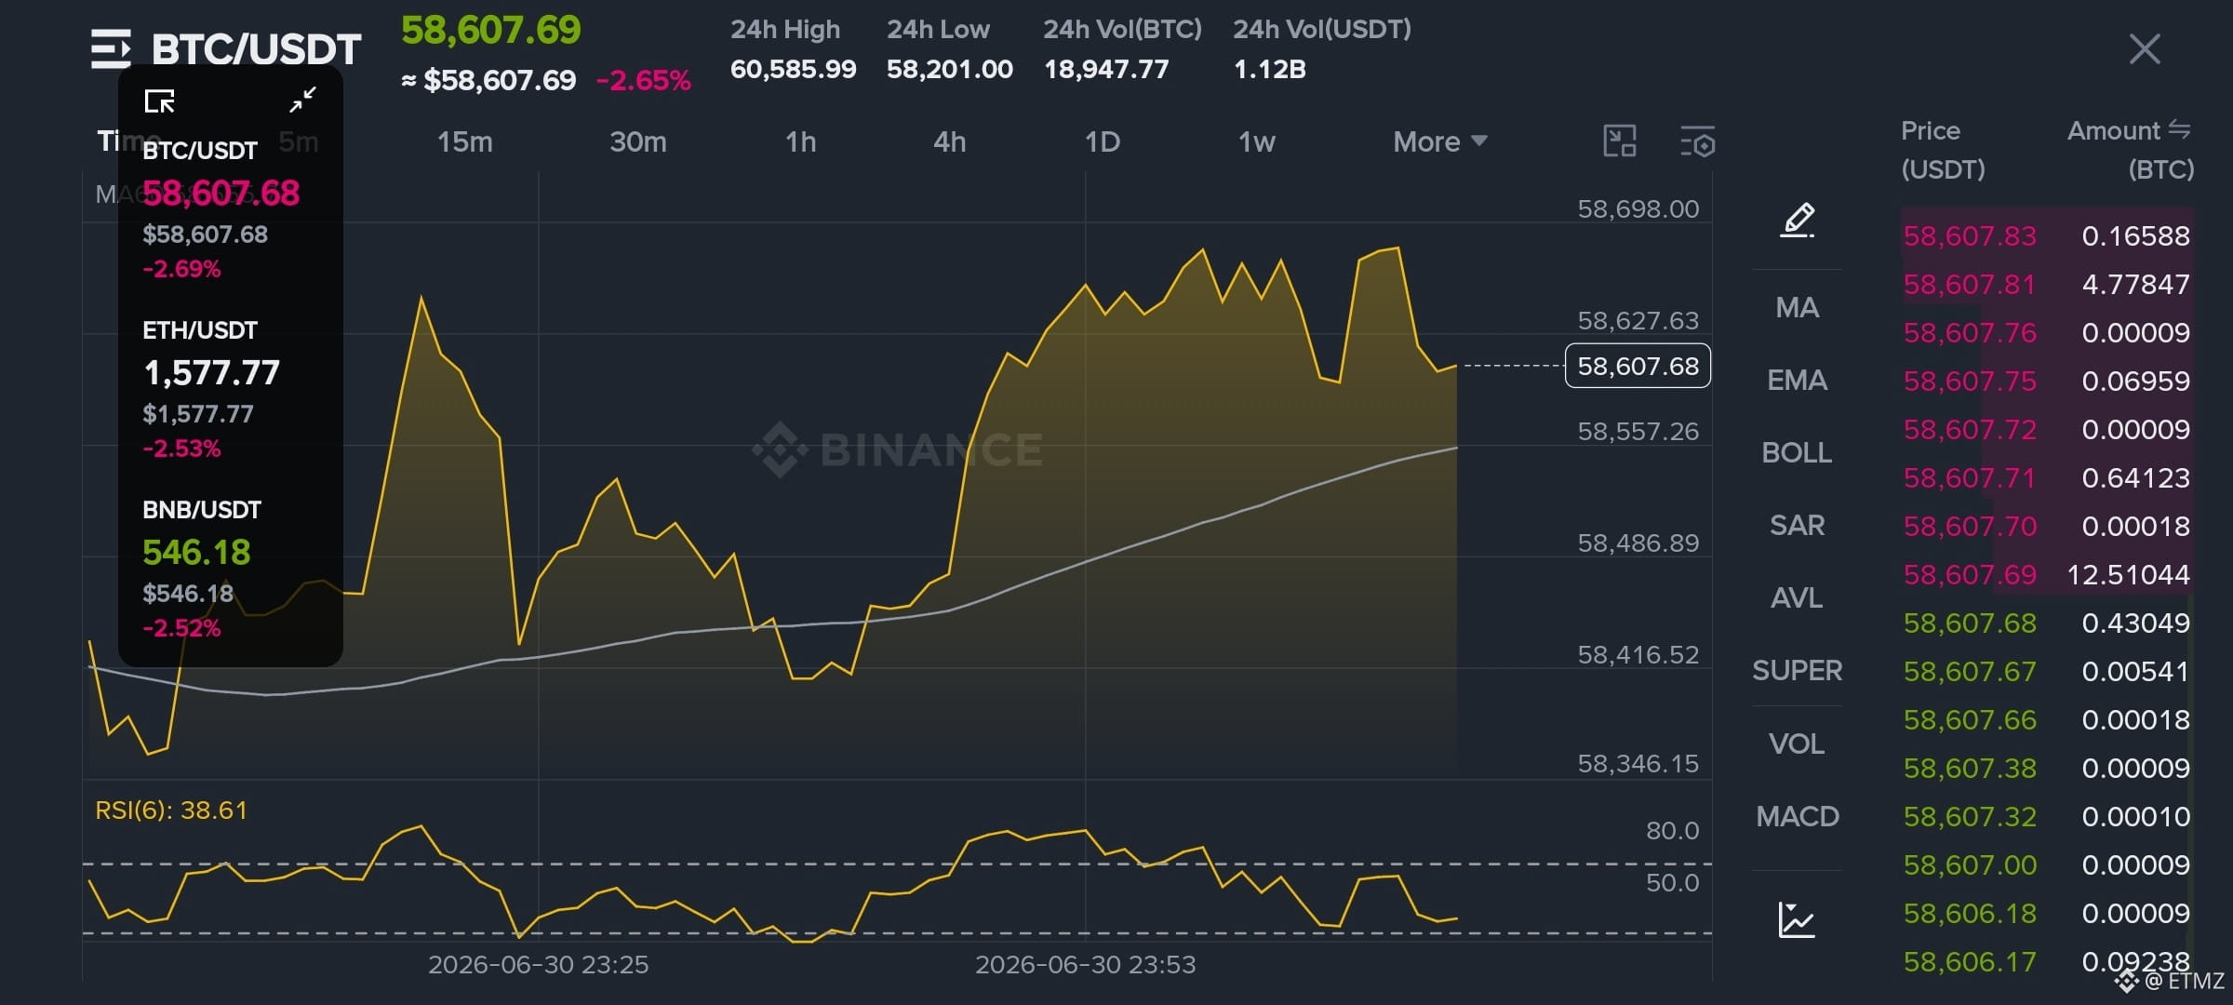
Task: Click the 24h Vol(USDT) value 1.12B
Action: tap(1269, 69)
